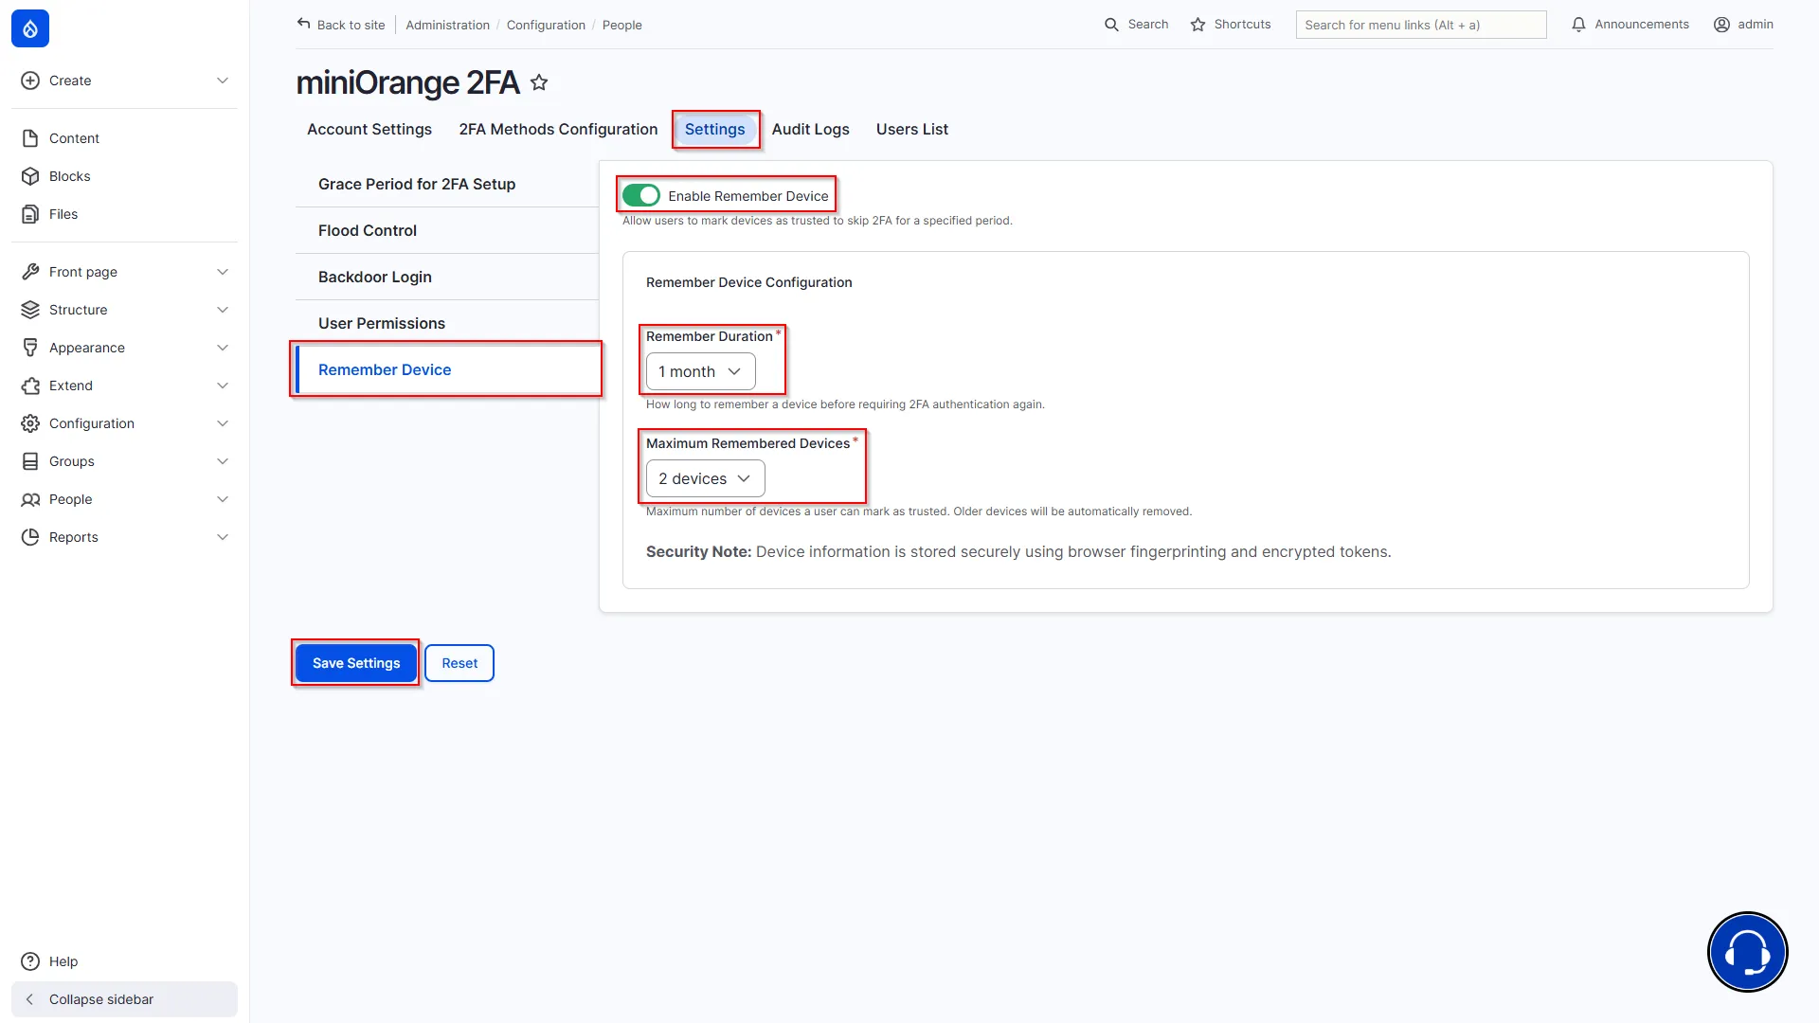1819x1023 pixels.
Task: Click the Reports pie chart icon
Action: (x=30, y=537)
